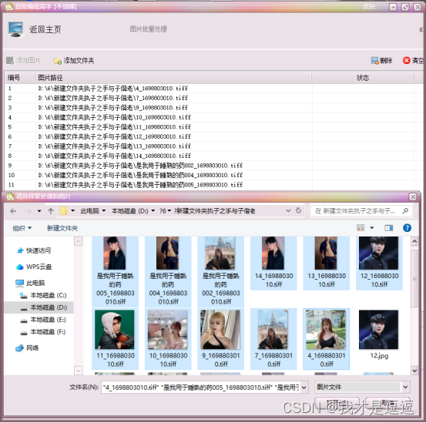Click the refresh icon in address bar

pyautogui.click(x=299, y=210)
